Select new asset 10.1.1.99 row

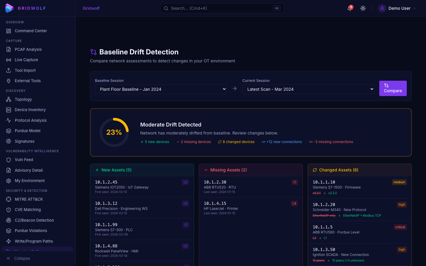(142, 229)
